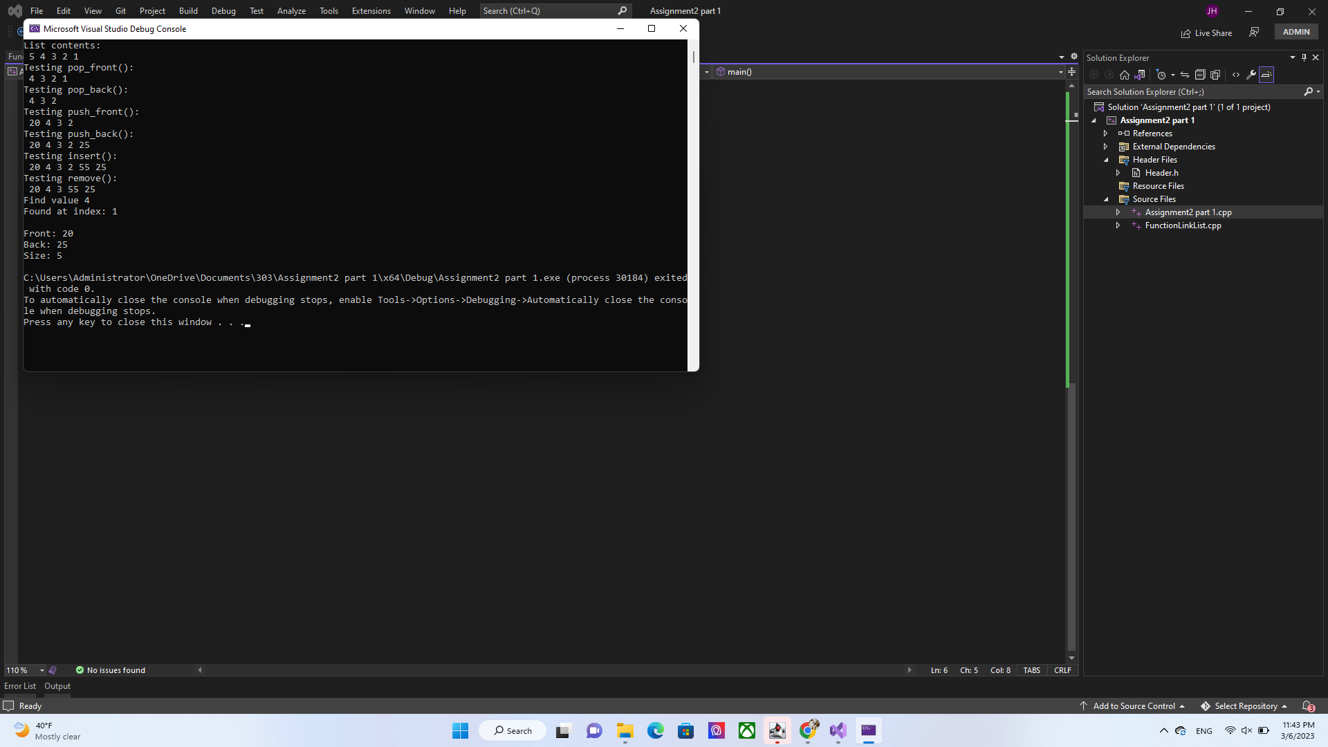Collapse the Source Files folder
The image size is (1328, 747).
pos(1105,199)
